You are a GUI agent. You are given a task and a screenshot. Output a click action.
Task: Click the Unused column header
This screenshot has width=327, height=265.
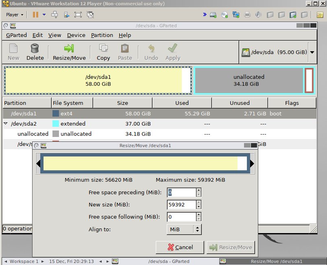click(240, 103)
